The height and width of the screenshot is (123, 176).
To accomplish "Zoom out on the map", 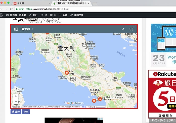I will (x=16, y=101).
